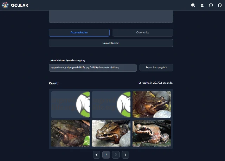Open second result thumbnail with green logo
This screenshot has width=225, height=161.
click(x=111, y=104)
